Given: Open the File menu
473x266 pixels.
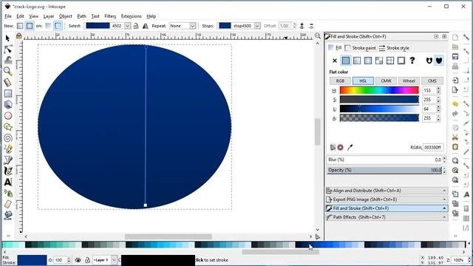Looking at the screenshot, I should [8, 16].
